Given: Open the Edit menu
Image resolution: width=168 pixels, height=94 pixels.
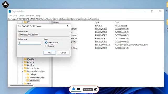Looking at the screenshot, I should coord(15,15).
